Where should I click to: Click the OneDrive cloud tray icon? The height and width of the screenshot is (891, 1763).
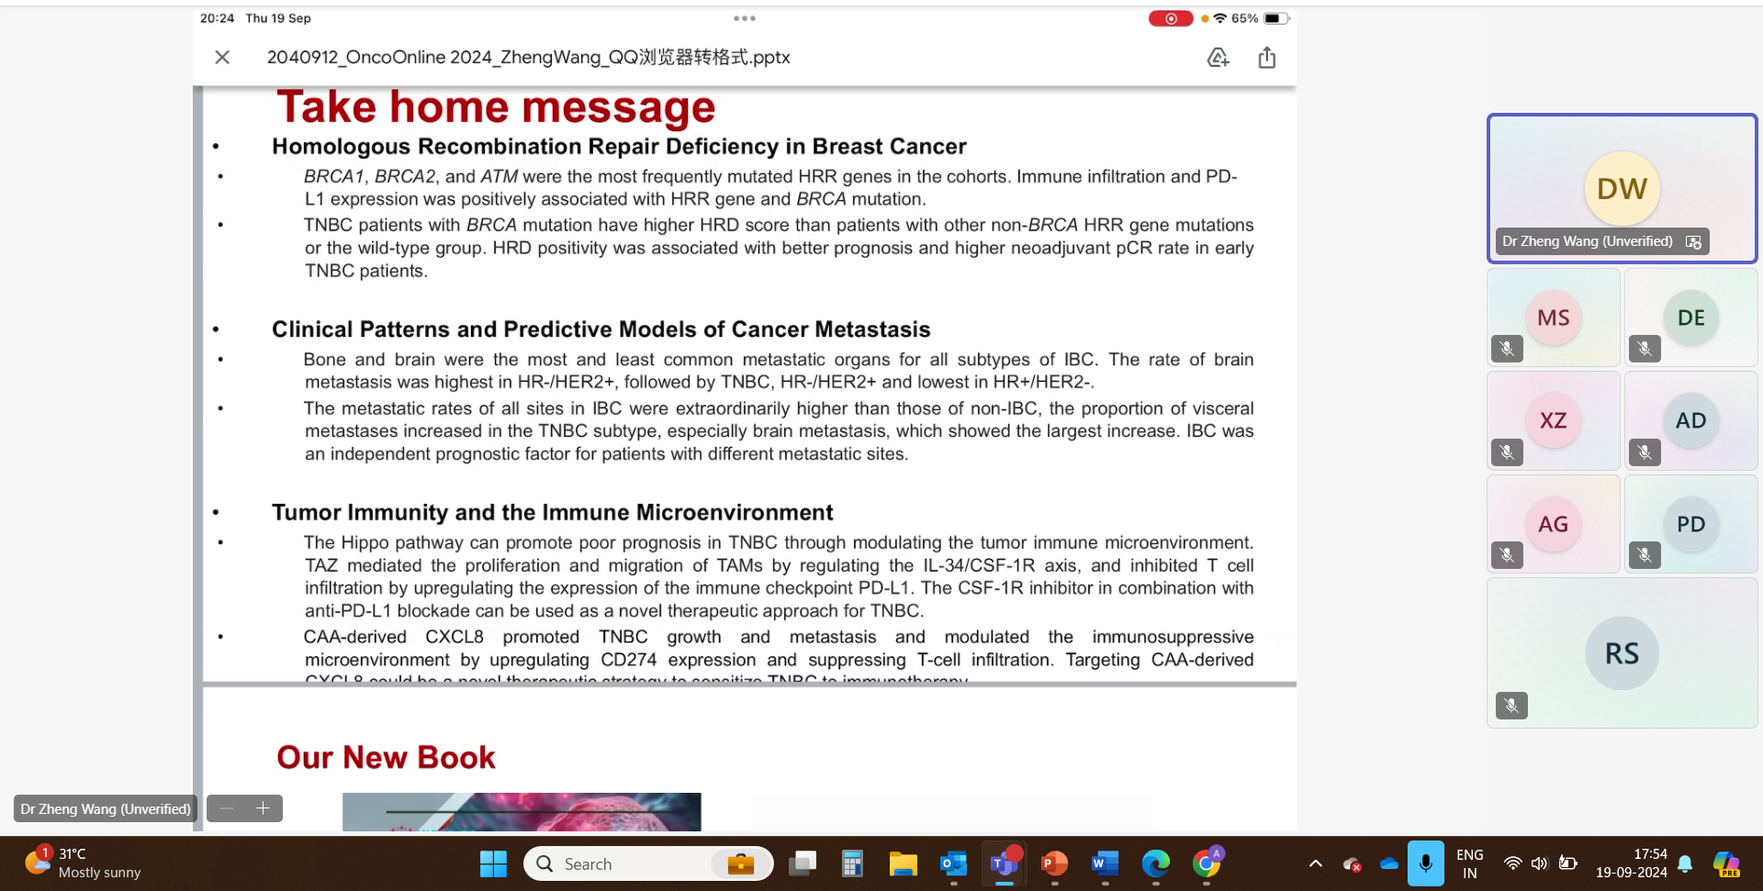pyautogui.click(x=1389, y=863)
